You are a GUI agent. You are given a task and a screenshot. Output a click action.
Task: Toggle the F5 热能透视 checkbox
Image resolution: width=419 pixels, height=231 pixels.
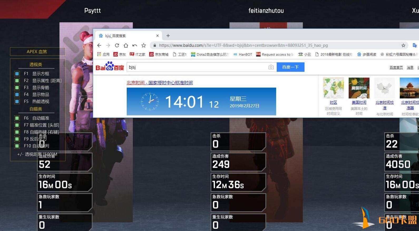[x=17, y=101]
